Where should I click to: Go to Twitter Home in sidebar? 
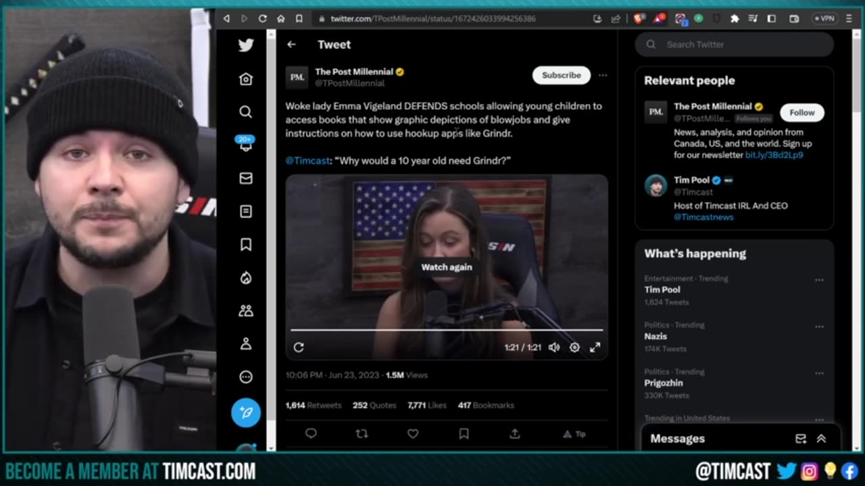[x=246, y=79]
